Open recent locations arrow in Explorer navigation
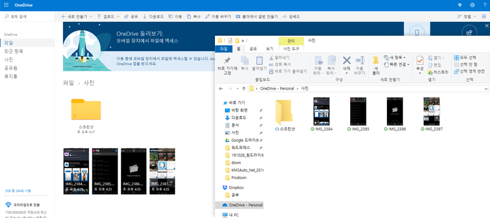 coord(238,89)
